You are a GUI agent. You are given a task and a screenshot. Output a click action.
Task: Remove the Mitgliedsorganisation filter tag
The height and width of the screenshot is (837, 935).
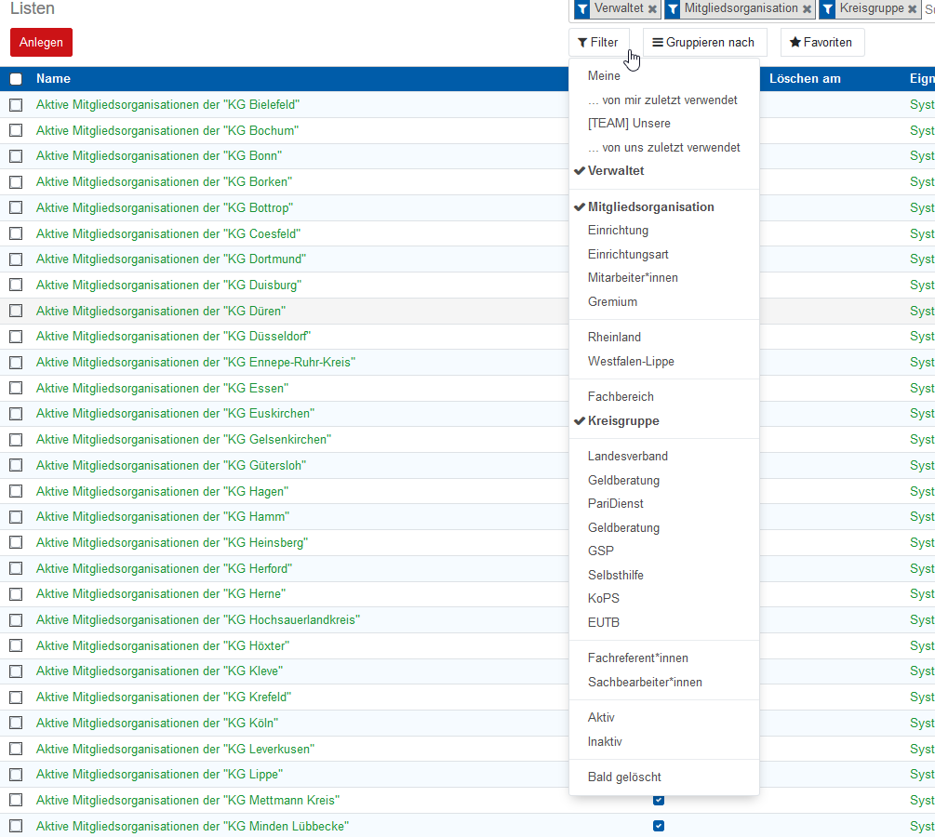click(807, 8)
